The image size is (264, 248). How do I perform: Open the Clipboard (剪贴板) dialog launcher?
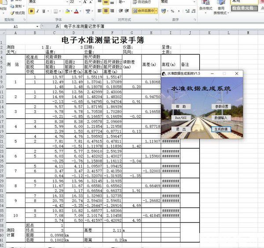[x=24, y=19]
